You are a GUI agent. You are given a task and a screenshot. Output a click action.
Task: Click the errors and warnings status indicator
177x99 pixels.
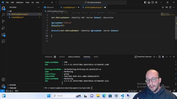[x=9, y=91]
